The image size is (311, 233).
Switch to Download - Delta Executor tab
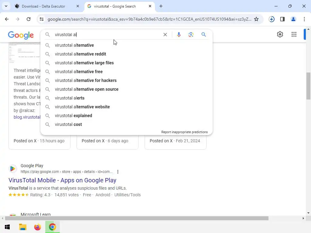43,6
